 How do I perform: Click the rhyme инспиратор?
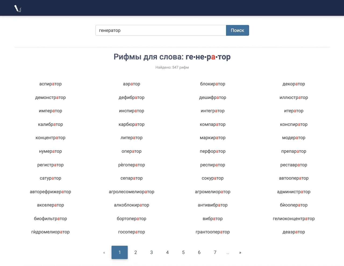132,111
